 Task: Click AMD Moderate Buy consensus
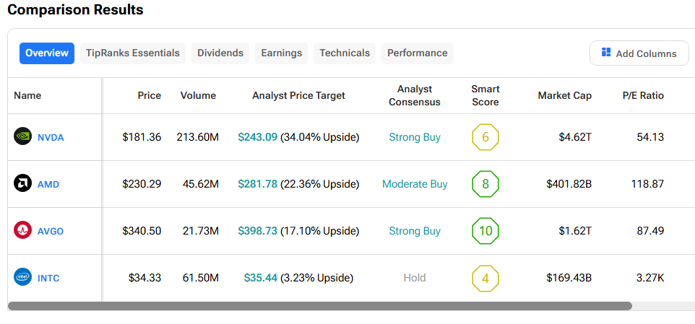click(415, 184)
